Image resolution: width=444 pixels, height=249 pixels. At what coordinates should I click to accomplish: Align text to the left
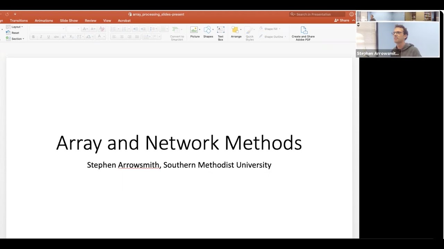tap(114, 37)
